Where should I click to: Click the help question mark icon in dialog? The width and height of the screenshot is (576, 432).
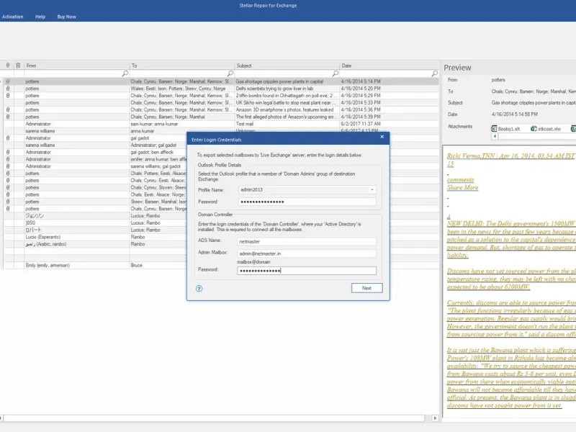tap(199, 289)
